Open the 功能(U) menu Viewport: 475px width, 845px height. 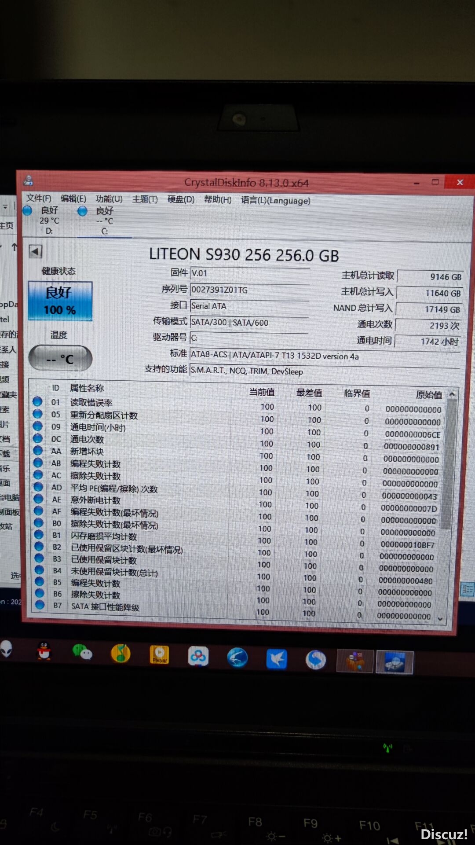(x=109, y=199)
